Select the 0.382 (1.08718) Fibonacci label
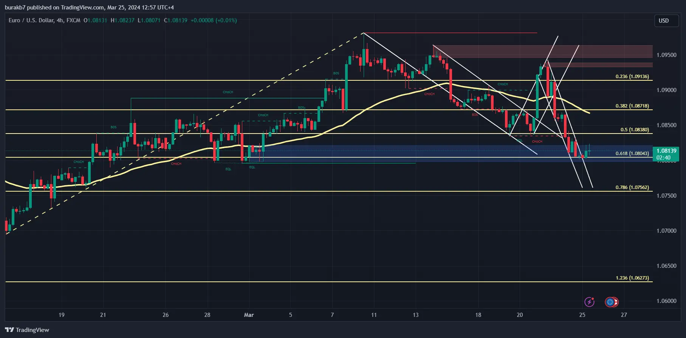The image size is (686, 338). (632, 106)
